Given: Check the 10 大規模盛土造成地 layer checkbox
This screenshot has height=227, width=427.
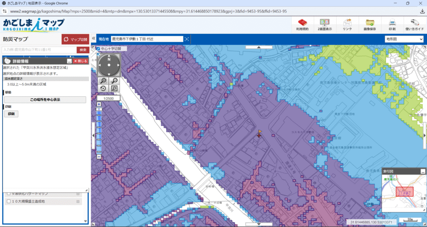Looking at the screenshot, I should [8, 202].
